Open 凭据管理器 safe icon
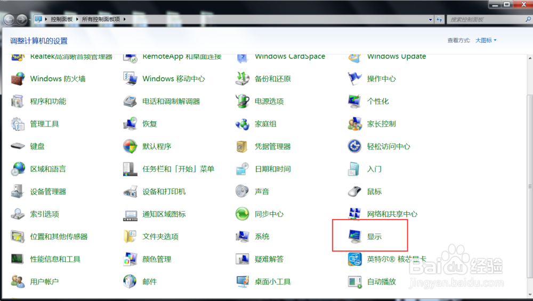Image resolution: width=533 pixels, height=301 pixels. pyautogui.click(x=243, y=146)
